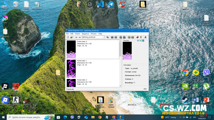Open the help book toolbar icon
Image resolution: width=214 pixels, height=120 pixels.
pyautogui.click(x=138, y=37)
